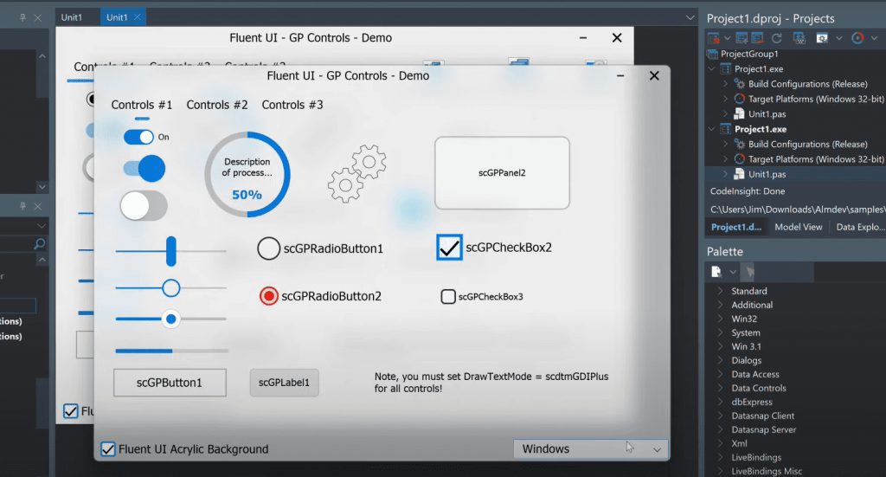Click the CodeInsight: Done status text
The image size is (886, 477).
pos(747,191)
